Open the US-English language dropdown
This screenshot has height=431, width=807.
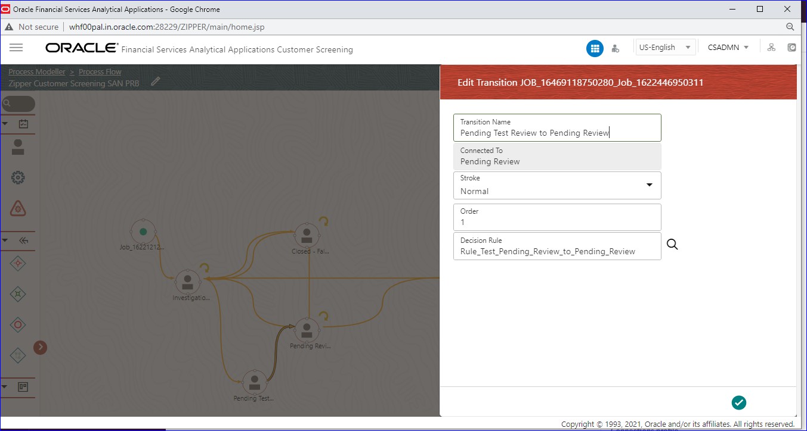[x=664, y=46]
